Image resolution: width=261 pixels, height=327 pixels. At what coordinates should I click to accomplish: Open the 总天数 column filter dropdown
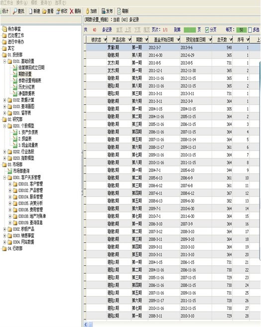point(231,39)
